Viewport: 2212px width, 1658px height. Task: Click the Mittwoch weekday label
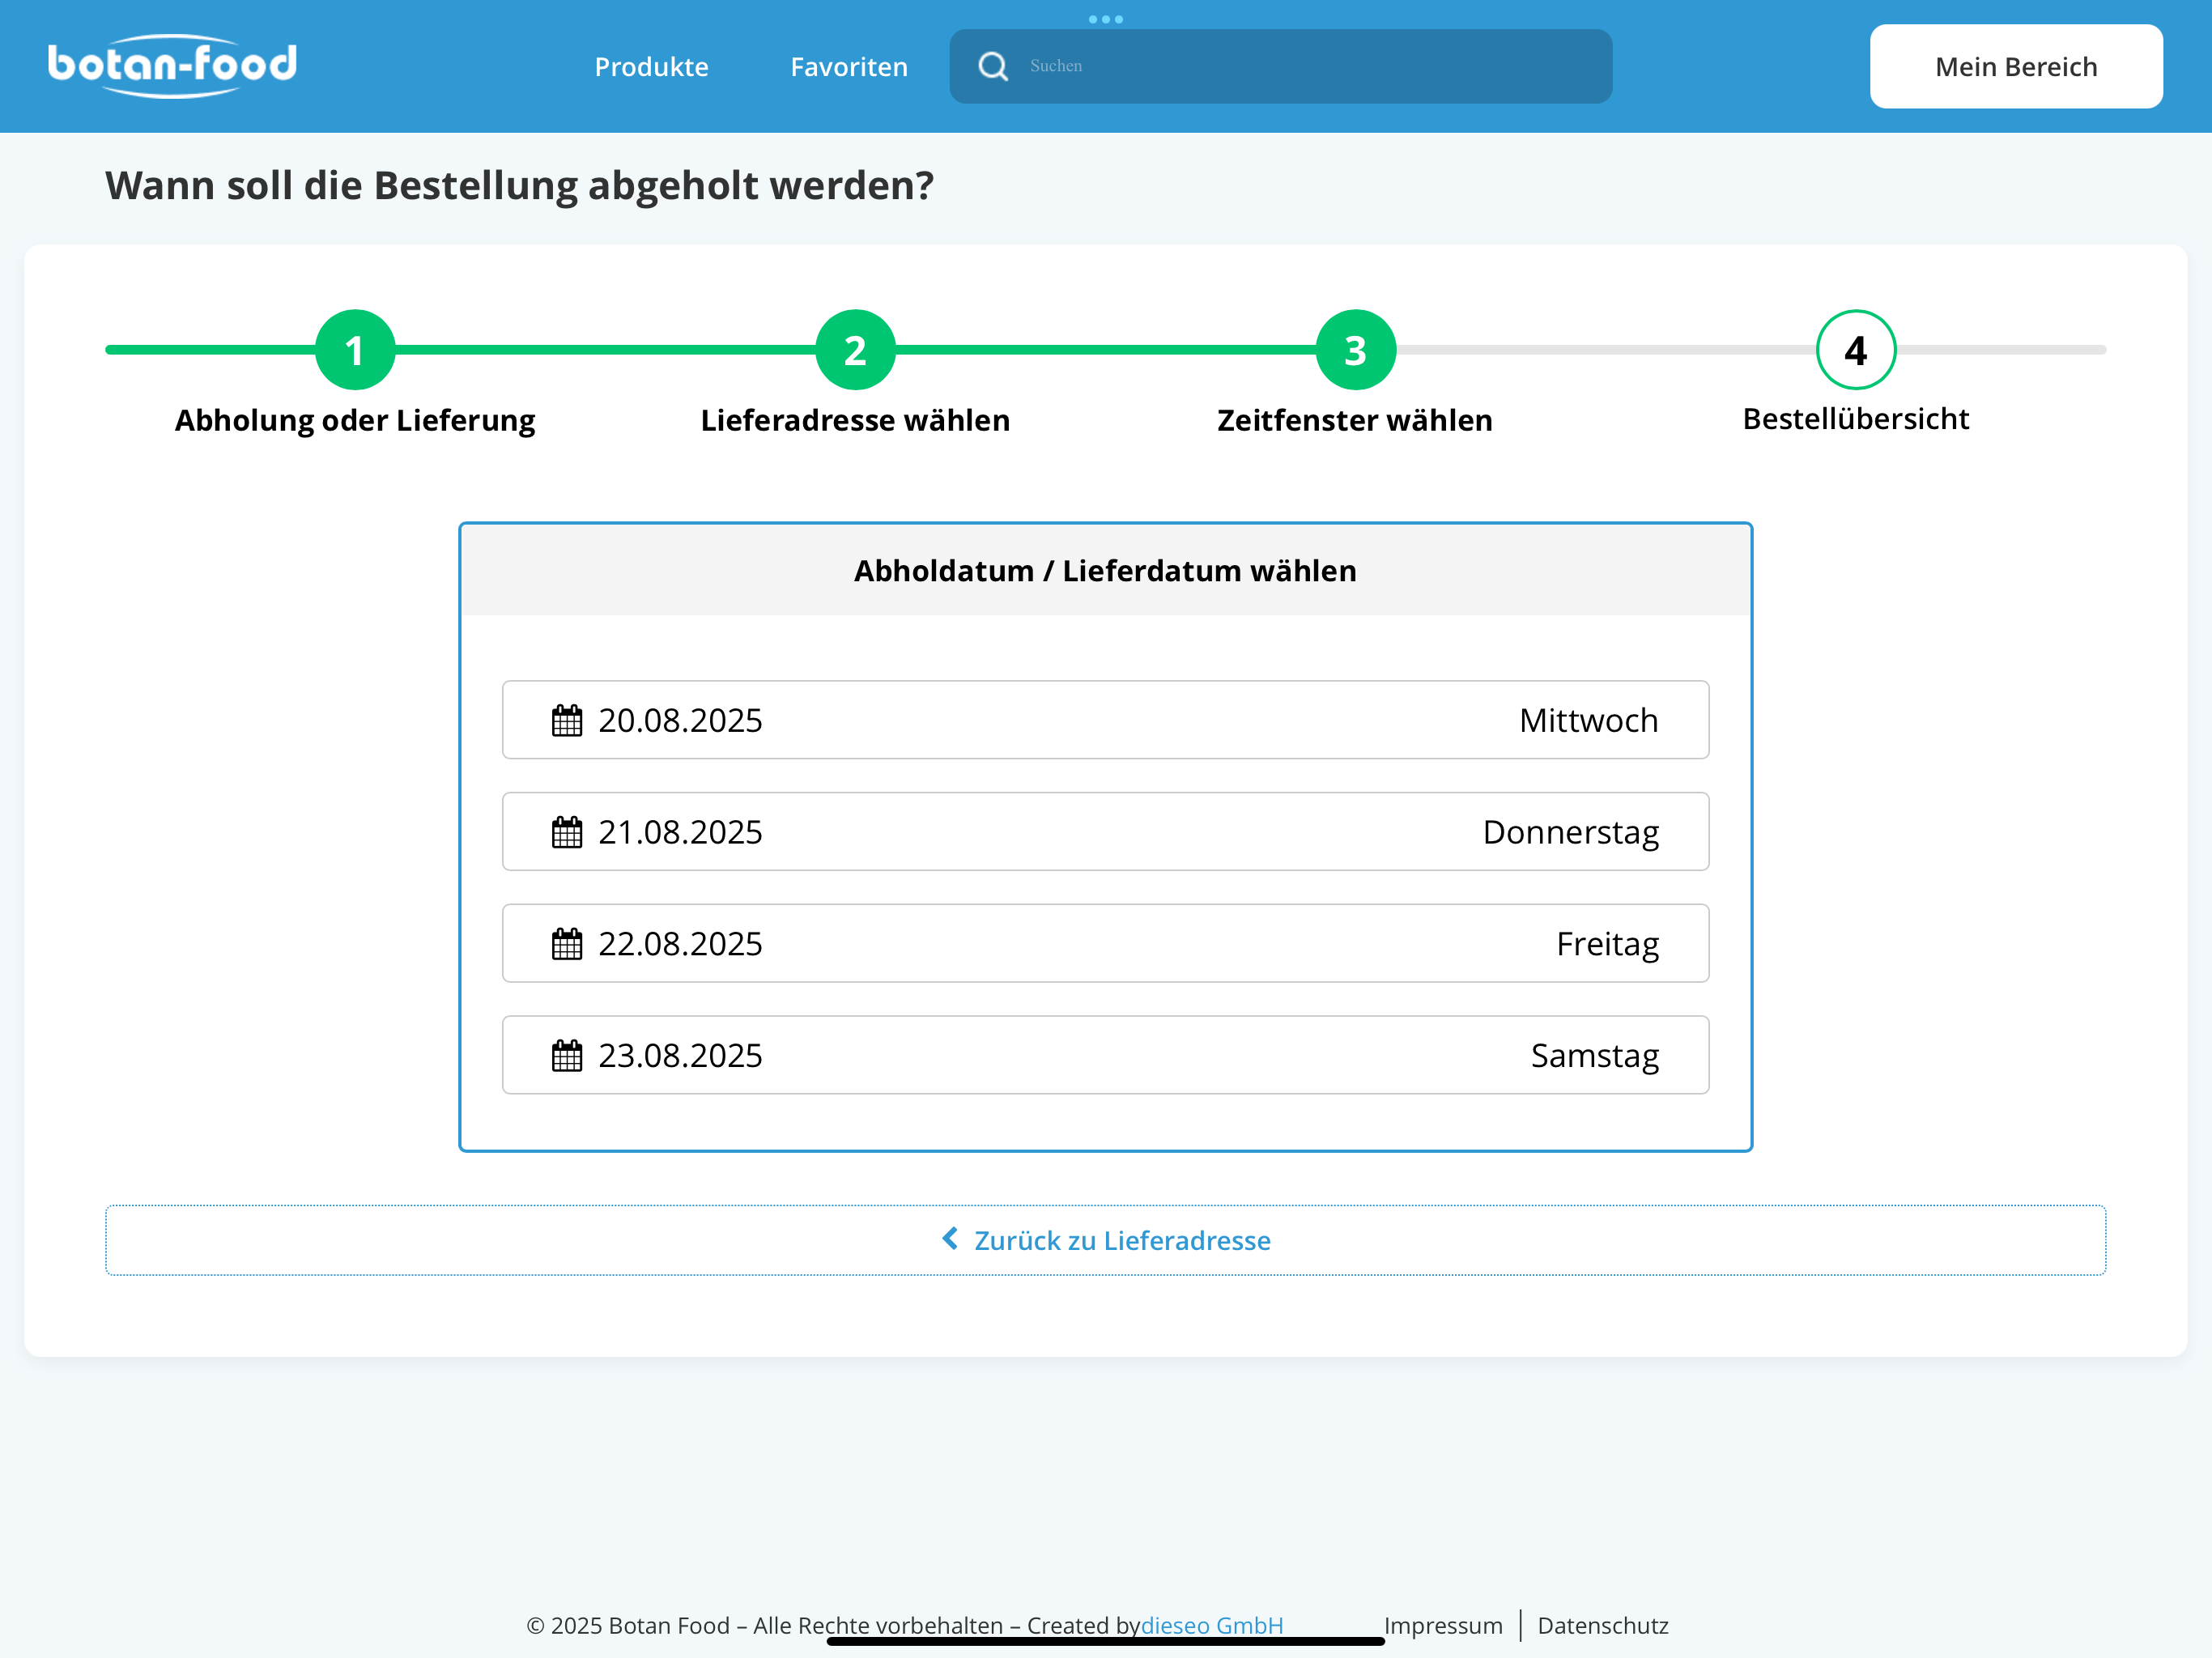pyautogui.click(x=1588, y=720)
